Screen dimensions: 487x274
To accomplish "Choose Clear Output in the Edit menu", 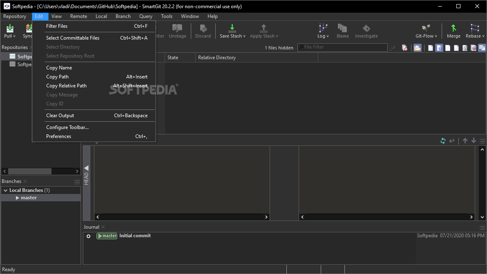I will (x=94, y=116).
